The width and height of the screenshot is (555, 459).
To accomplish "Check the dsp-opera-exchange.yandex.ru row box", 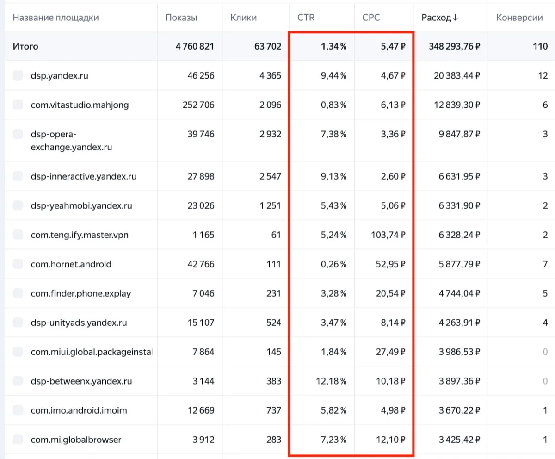I will tap(18, 134).
